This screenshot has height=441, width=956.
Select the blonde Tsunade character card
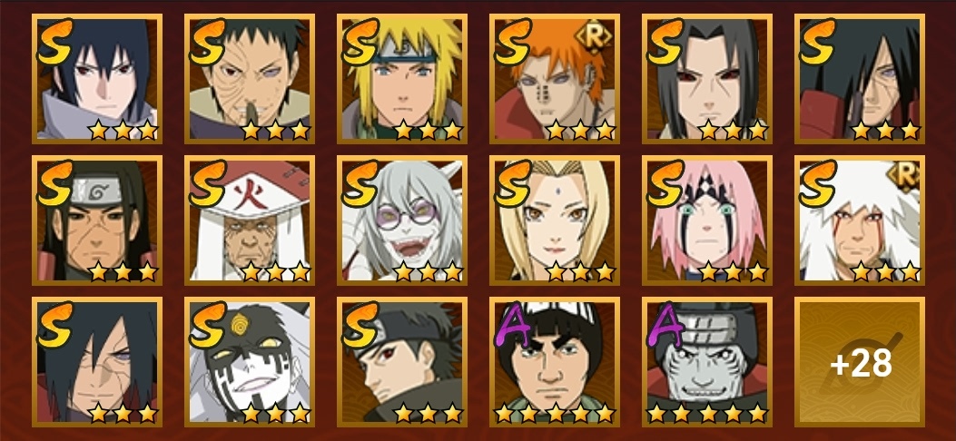tap(554, 220)
